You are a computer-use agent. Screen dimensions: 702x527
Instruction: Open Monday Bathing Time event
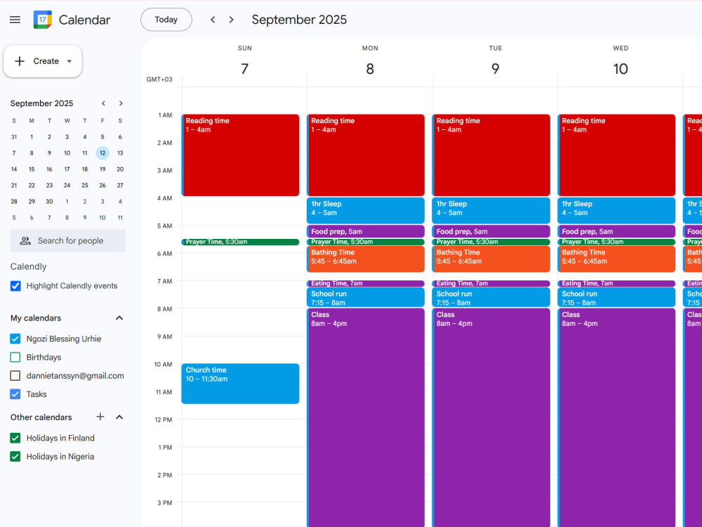tap(366, 259)
